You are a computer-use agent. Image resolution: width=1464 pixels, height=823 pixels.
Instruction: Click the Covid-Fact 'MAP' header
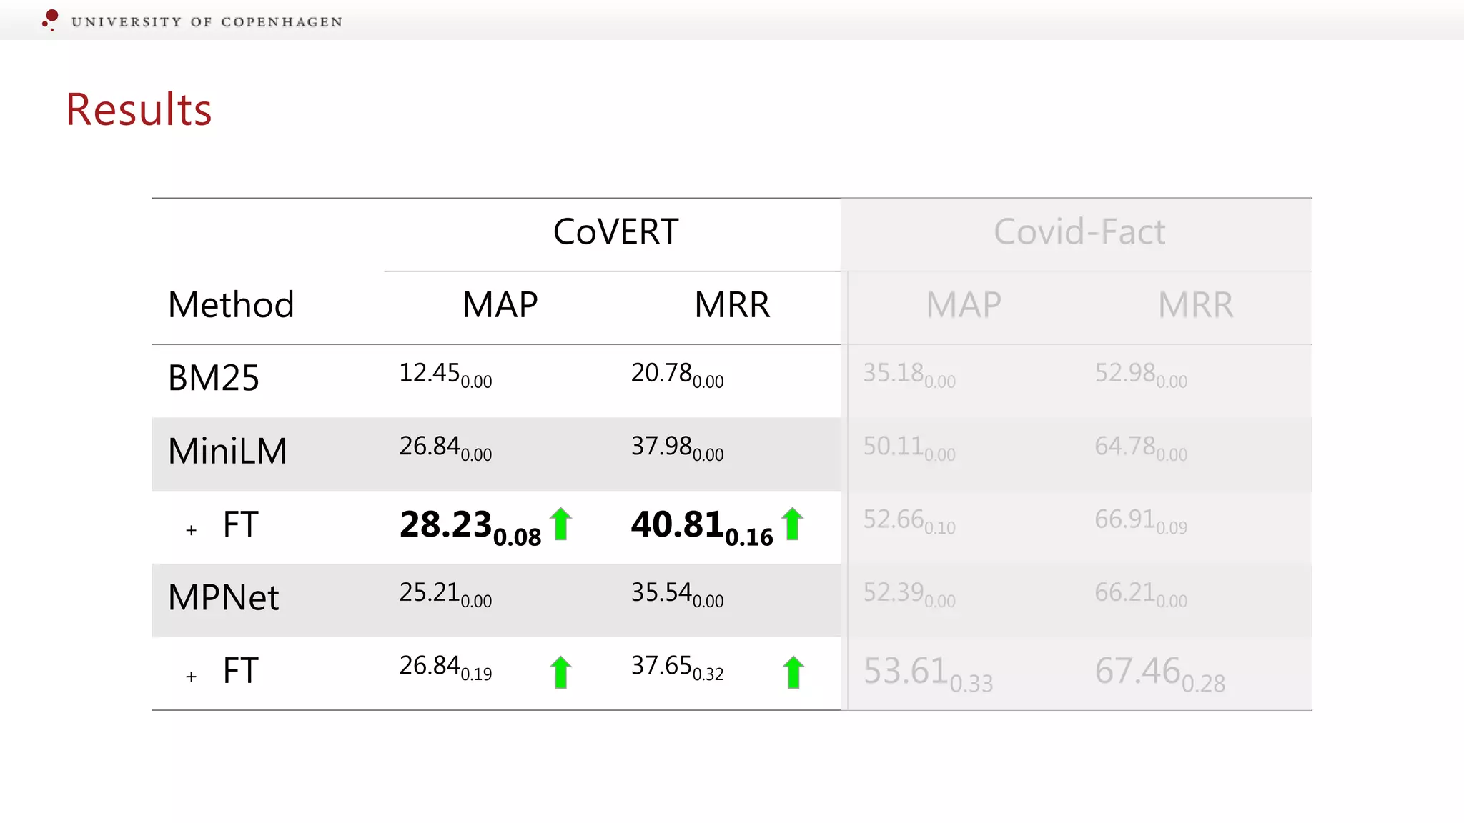coord(964,305)
